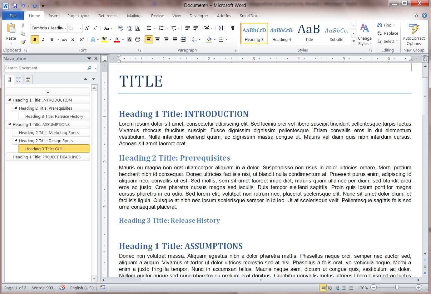Click the Find button
431x294 pixels.
(386, 25)
